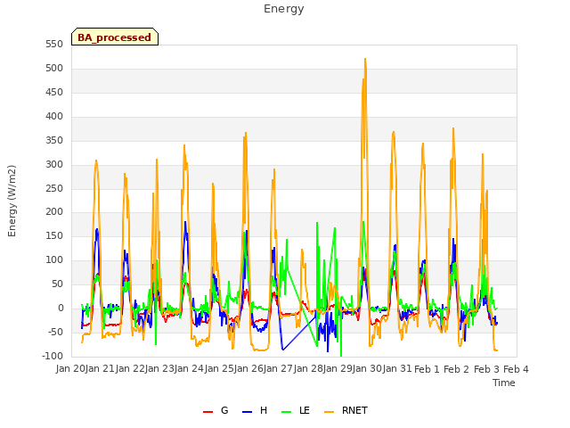The image size is (570, 428).
Task: Click the tallest RNET peak near Jan 30
Action: [365, 59]
